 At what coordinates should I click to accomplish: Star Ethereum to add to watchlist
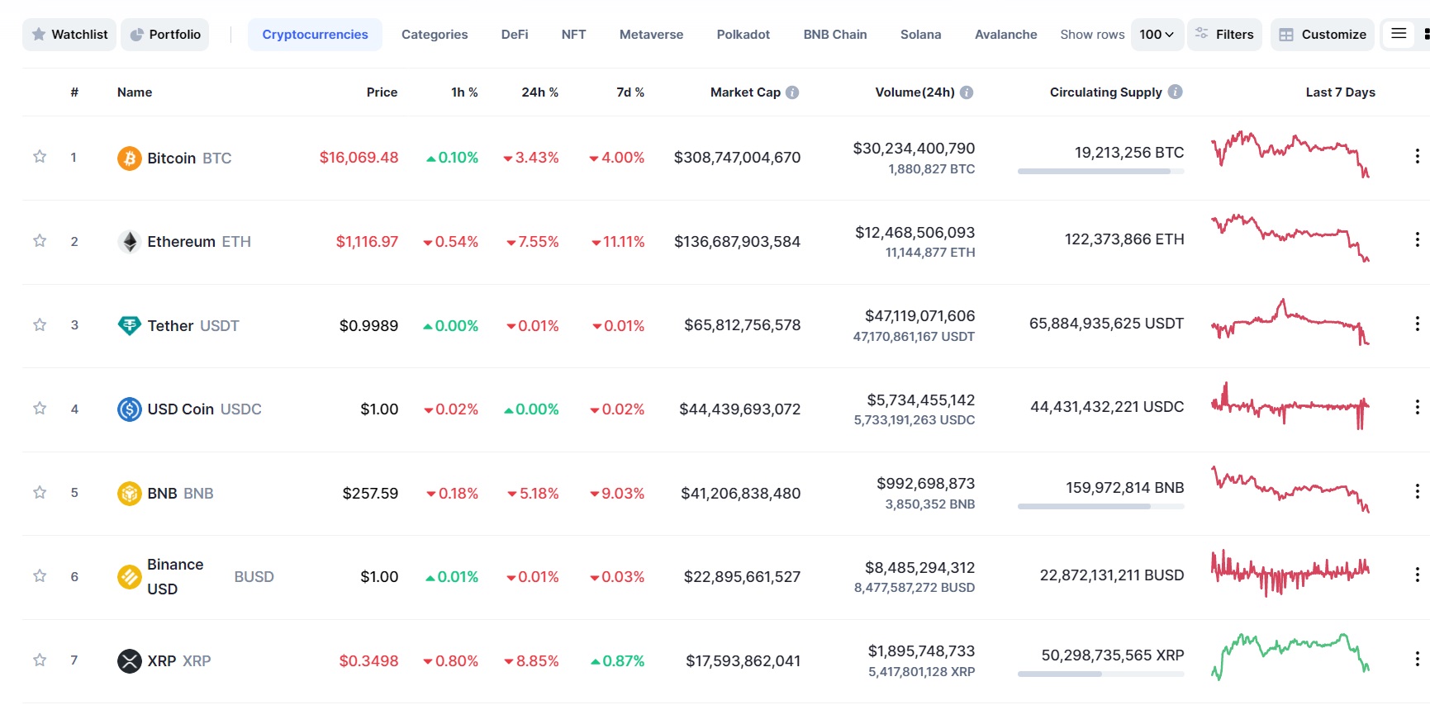click(x=40, y=241)
